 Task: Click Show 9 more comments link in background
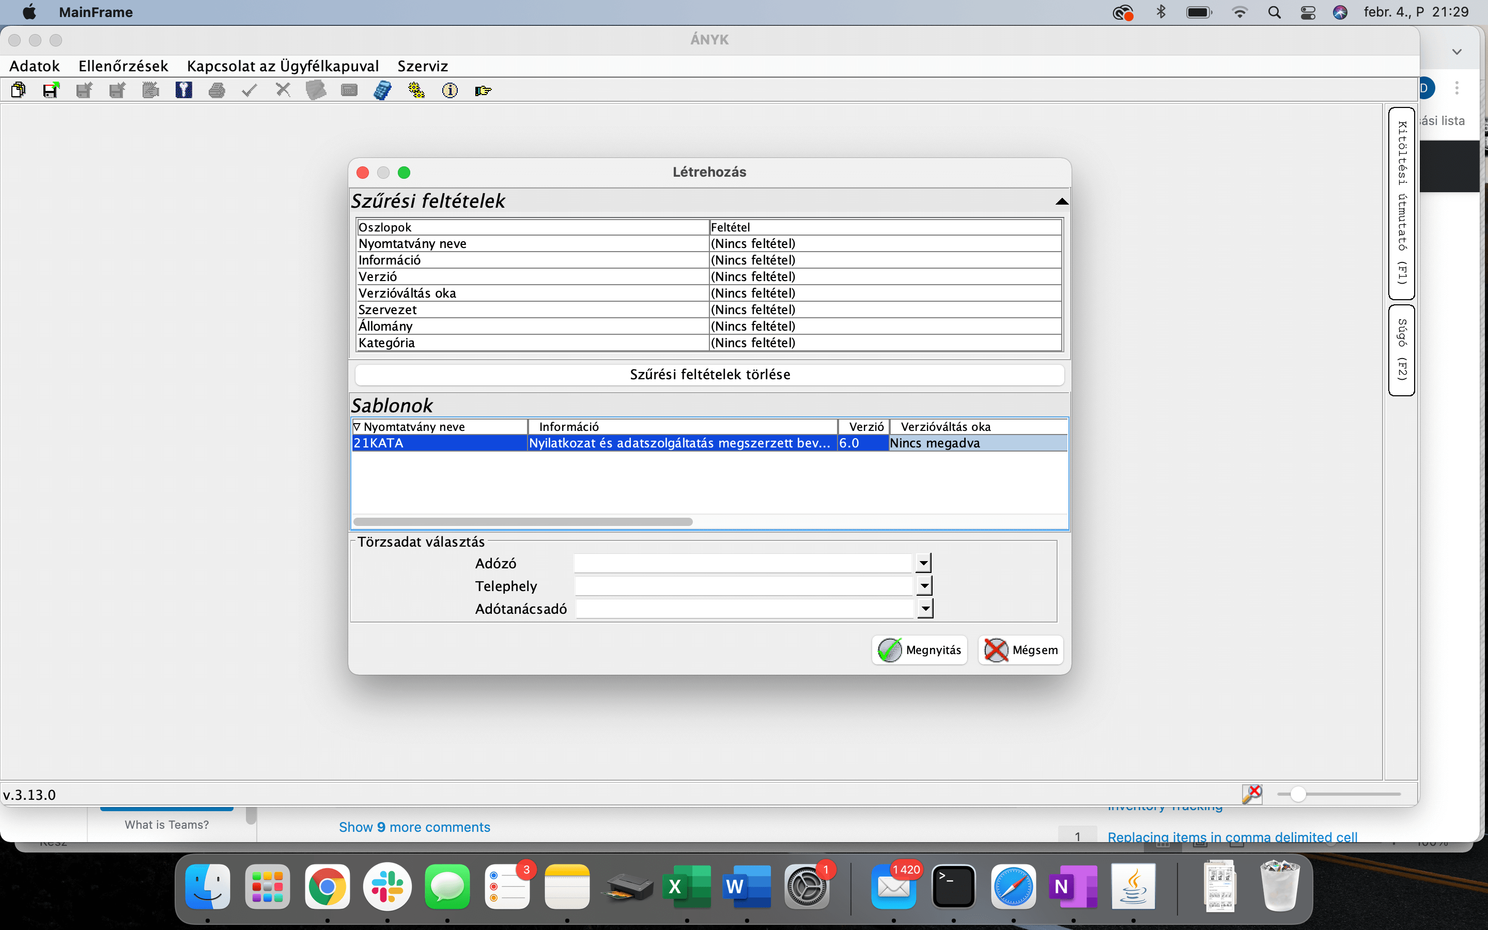coord(414,827)
